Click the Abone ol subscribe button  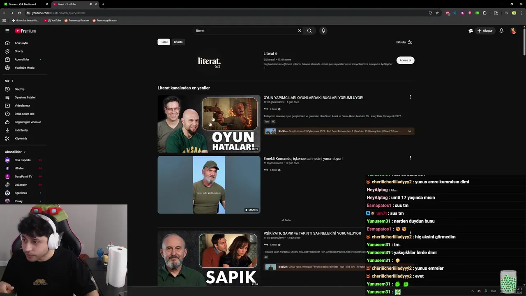[405, 60]
